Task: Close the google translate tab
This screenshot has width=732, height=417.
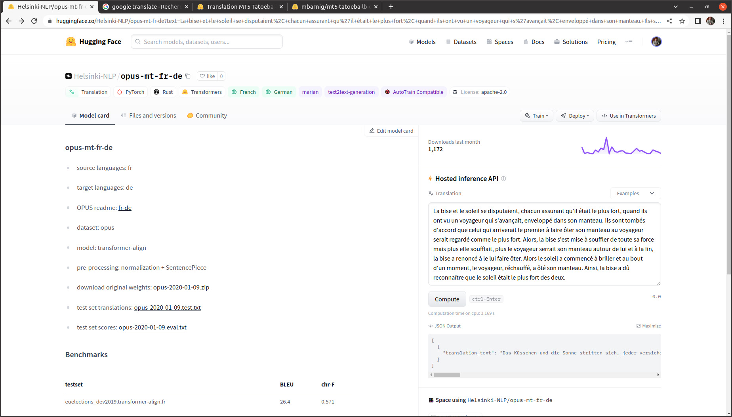Action: click(187, 7)
